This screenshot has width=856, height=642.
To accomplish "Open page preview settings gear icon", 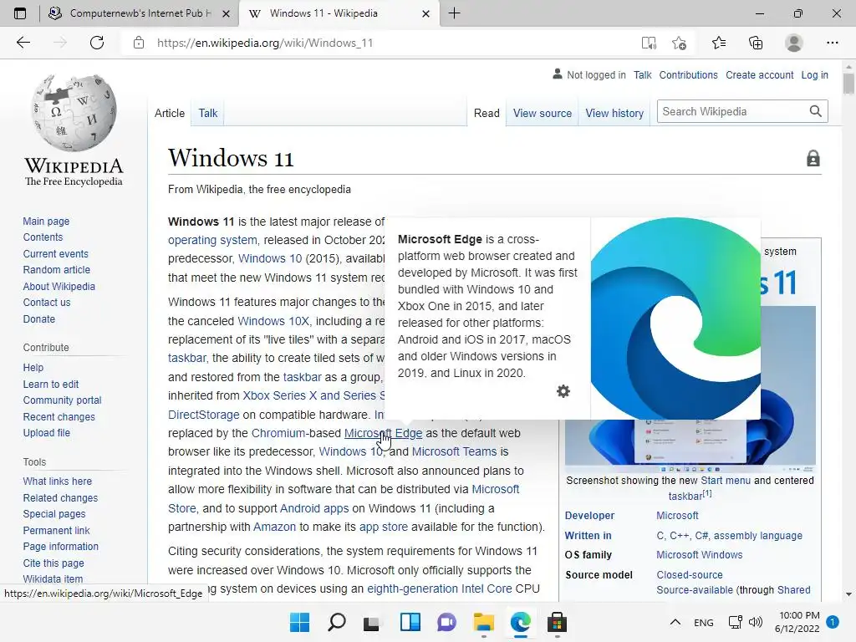I will click(x=563, y=391).
